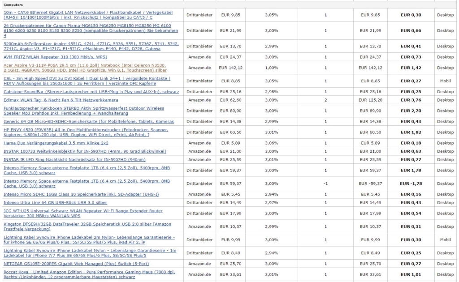Open the Roccat Kova Gaming Maus link
Screen dimensions: 459x282
[89, 274]
